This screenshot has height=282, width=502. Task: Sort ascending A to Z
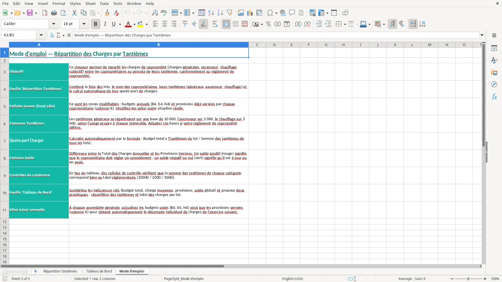(x=211, y=13)
